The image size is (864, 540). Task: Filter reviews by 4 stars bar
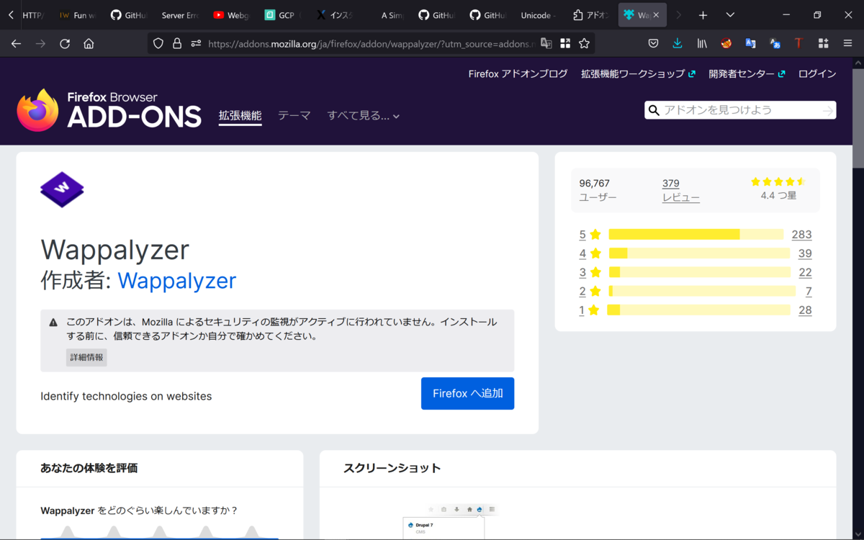[x=699, y=253]
